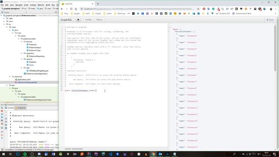The height and width of the screenshot is (157, 279).
Task: Collapse the repository package in project tree
Action: pos(21,53)
